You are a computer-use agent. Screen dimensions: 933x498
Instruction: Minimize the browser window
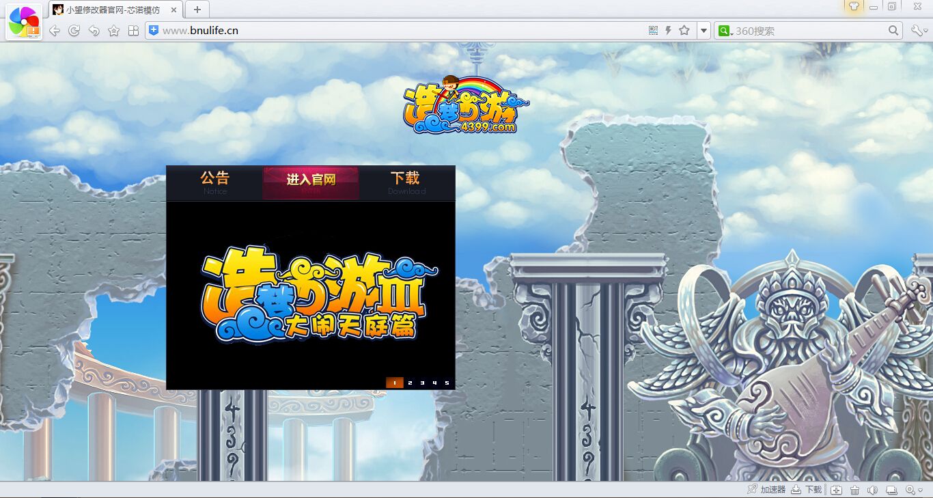tap(874, 7)
